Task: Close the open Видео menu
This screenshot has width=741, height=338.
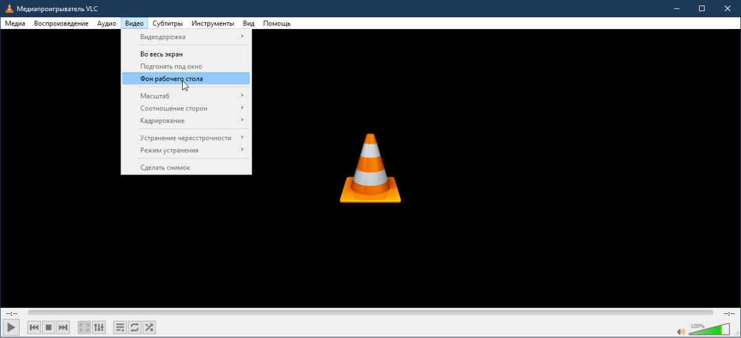Action: 134,23
